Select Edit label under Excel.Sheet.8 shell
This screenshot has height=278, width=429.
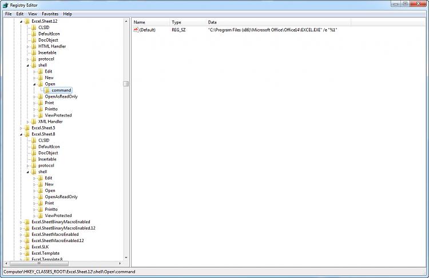tap(49, 178)
